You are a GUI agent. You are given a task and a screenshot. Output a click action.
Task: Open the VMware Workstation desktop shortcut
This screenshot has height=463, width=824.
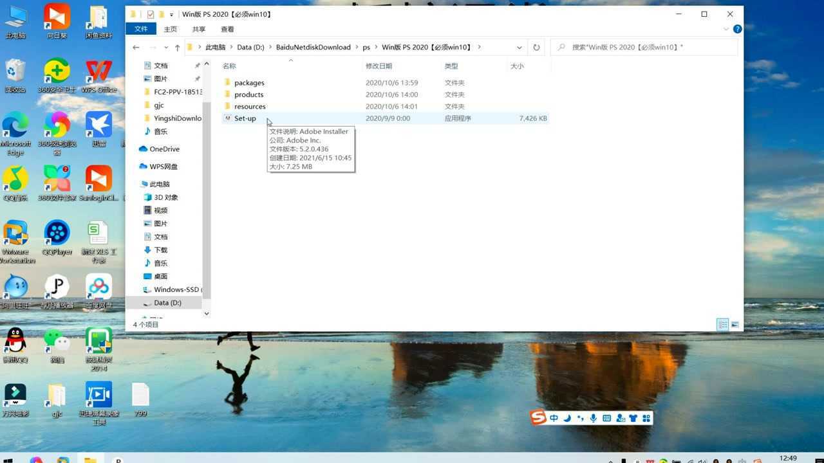[x=15, y=242]
